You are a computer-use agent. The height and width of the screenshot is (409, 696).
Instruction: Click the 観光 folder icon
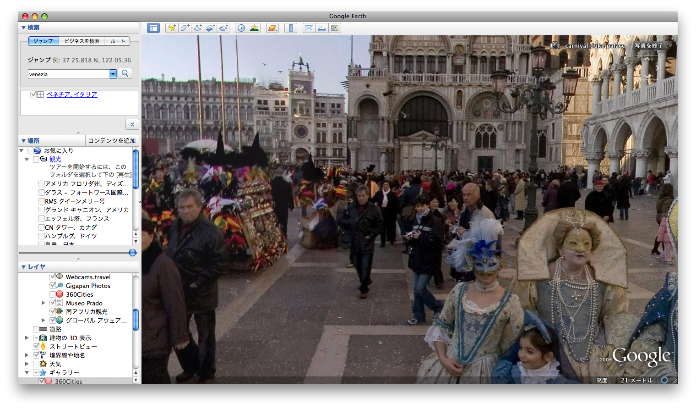coord(43,159)
